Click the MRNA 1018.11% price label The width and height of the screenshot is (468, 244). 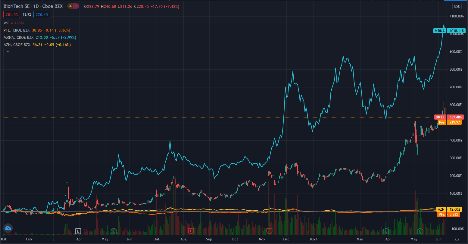(450, 31)
